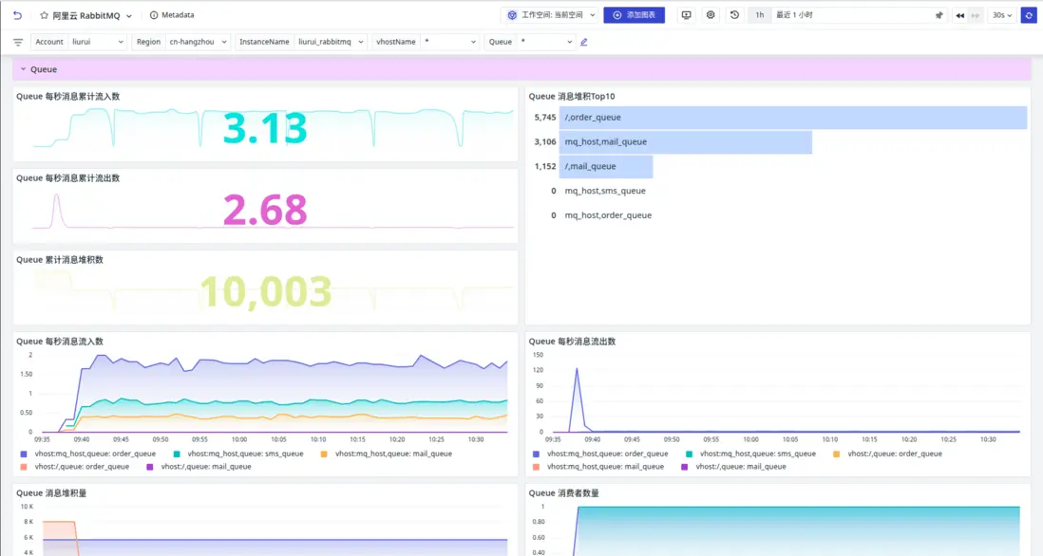Click the edit pencil icon beside Queue filter
Screen dimensions: 1043x556
[x=584, y=42]
